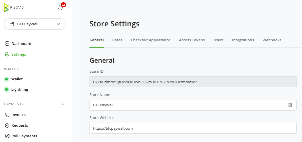
Task: Switch to the Checkout Appearance tab
Action: pos(150,40)
